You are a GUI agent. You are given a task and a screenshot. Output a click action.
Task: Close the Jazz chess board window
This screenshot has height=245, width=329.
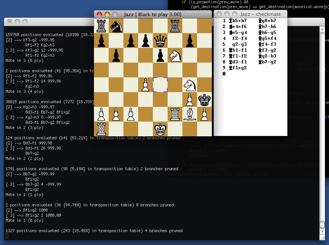click(99, 14)
